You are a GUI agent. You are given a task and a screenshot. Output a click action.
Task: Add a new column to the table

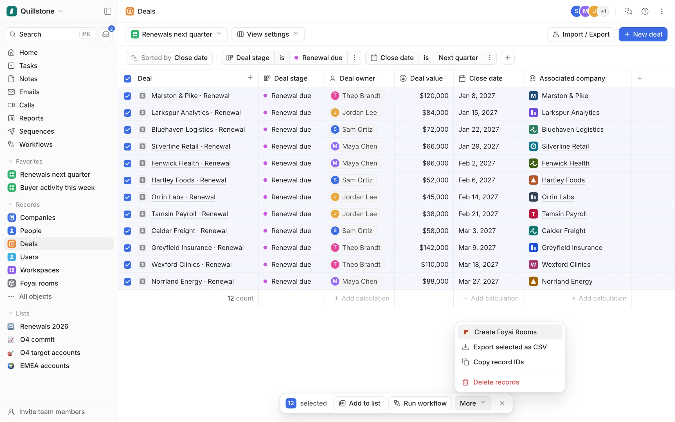[640, 78]
